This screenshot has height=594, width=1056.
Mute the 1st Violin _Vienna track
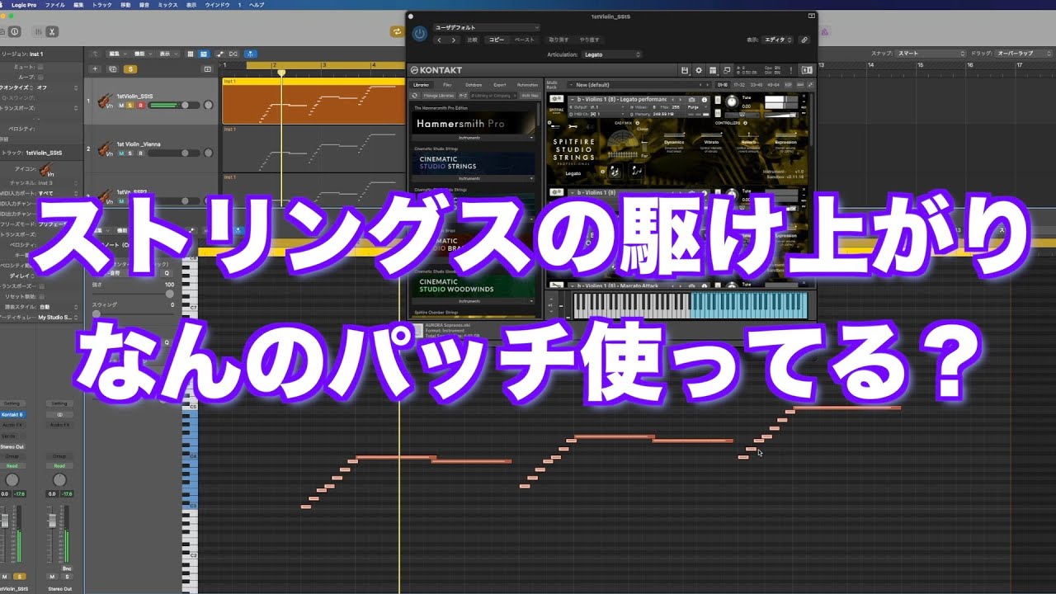121,153
